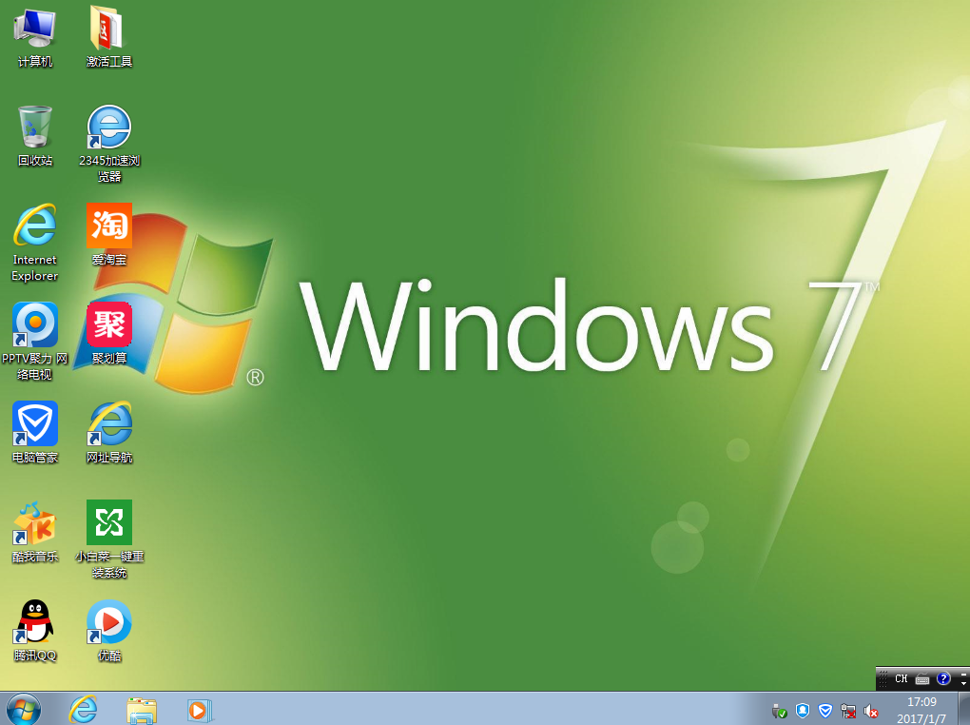The height and width of the screenshot is (725, 970).
Task: Open the Windows Start menu orb
Action: click(x=24, y=709)
